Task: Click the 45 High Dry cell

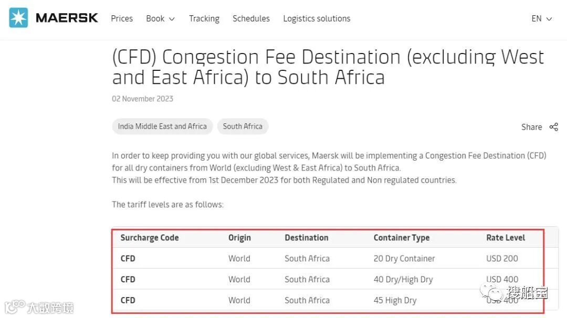Action: [x=395, y=301]
